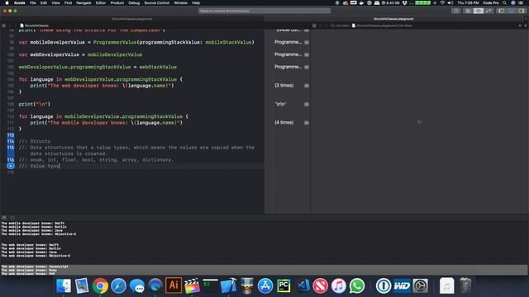Toggle the library button in the toolbar

click(455, 11)
